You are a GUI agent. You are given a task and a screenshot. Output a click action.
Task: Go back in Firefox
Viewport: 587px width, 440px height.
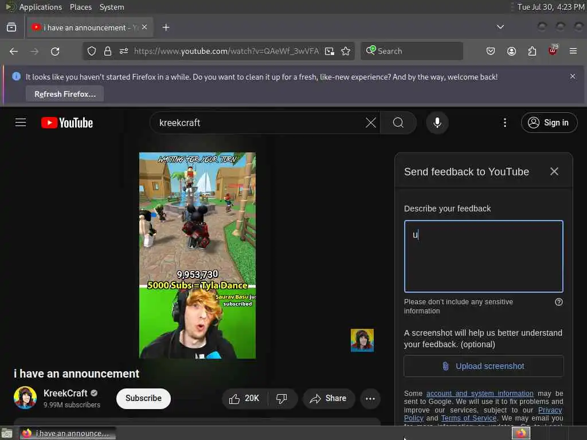14,51
